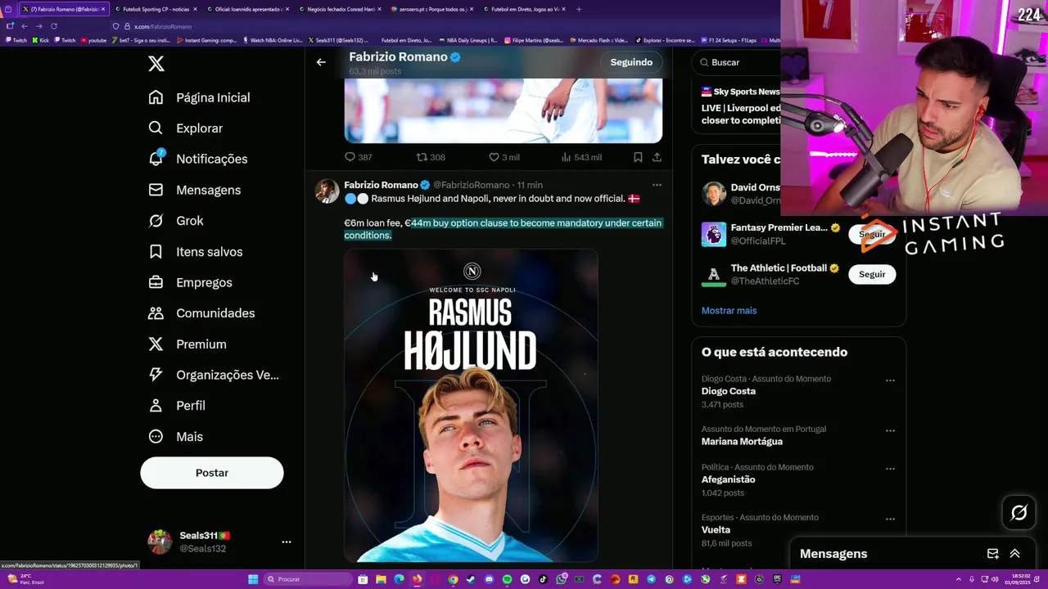The image size is (1048, 589).
Task: Go back with the profile header arrow
Action: tap(321, 62)
